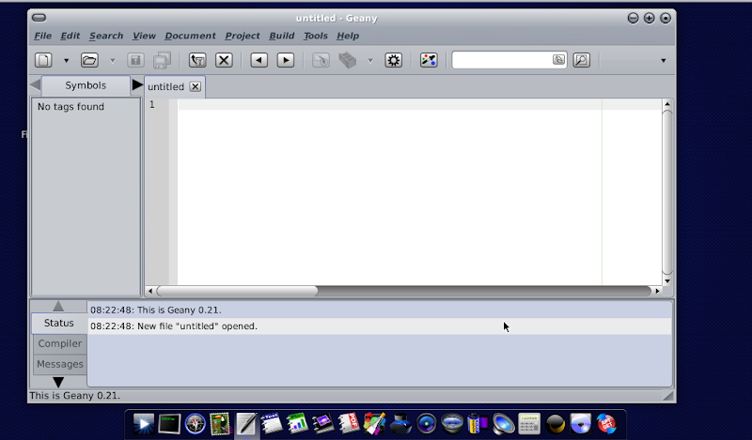
Task: Open the PDF viewer dock icon
Action: pos(349,423)
